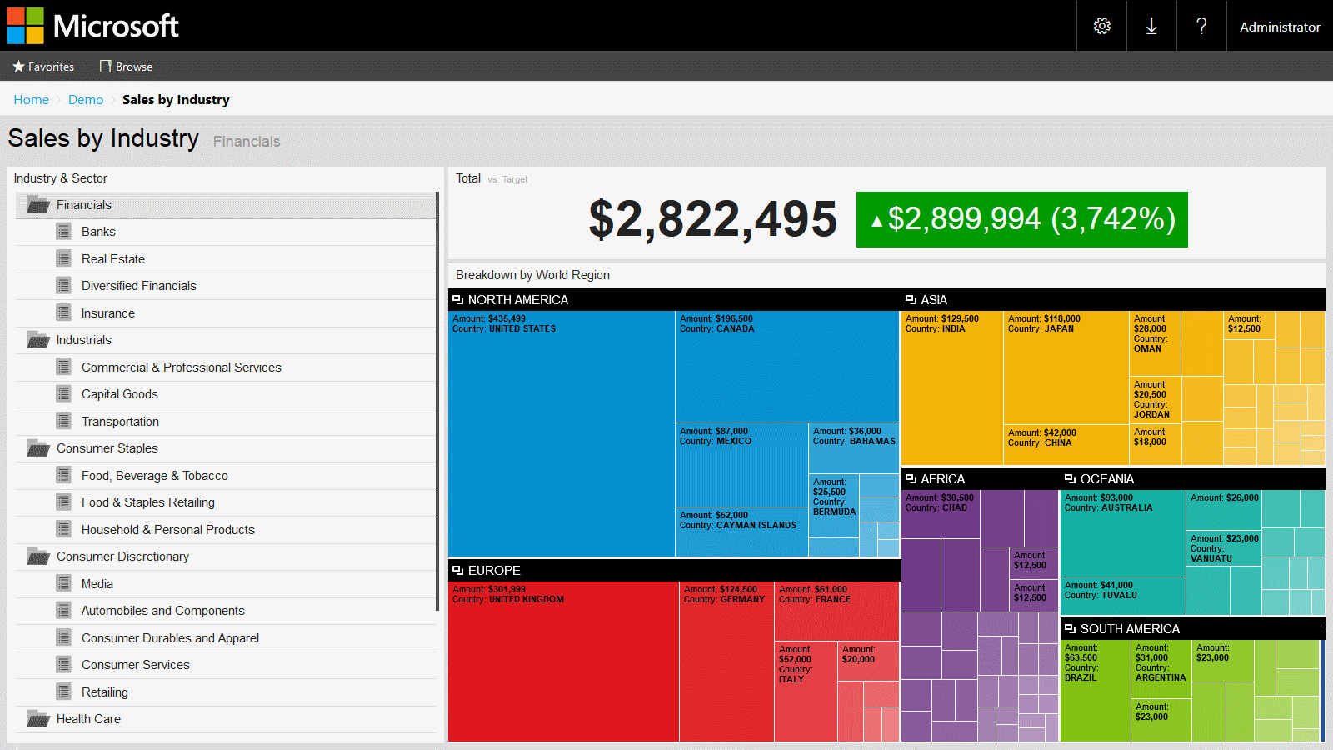Viewport: 1333px width, 750px height.
Task: Click the Australia treemap tile
Action: (1123, 532)
